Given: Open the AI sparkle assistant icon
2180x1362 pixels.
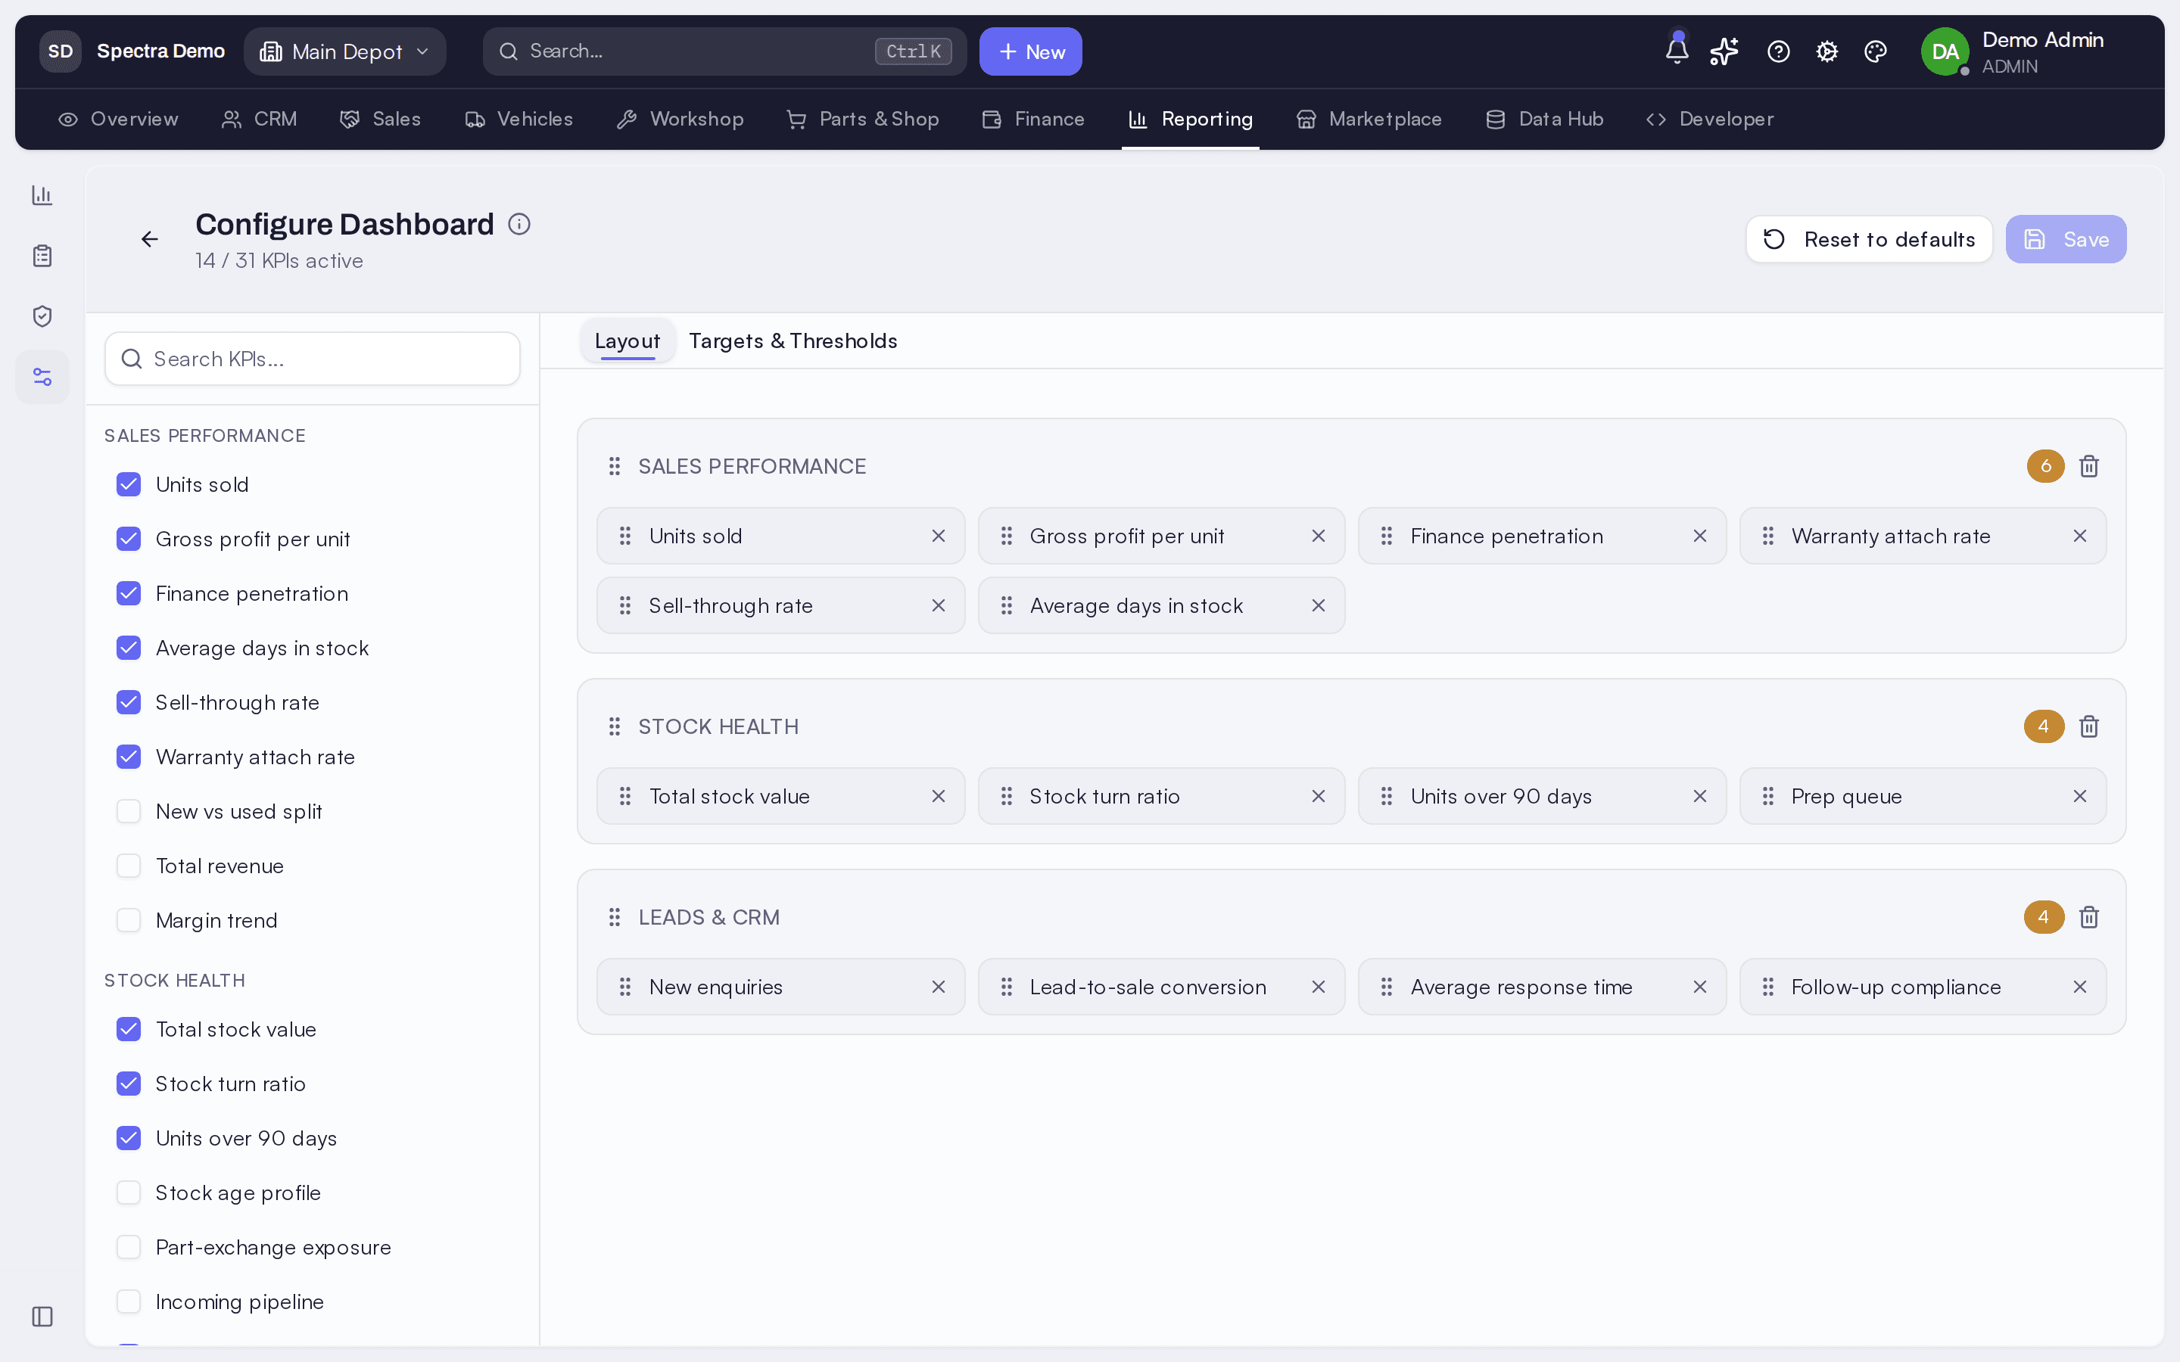Looking at the screenshot, I should [x=1724, y=51].
